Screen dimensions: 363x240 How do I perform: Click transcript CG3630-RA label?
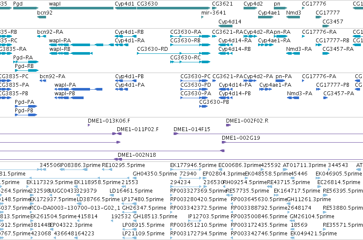click(x=186, y=32)
